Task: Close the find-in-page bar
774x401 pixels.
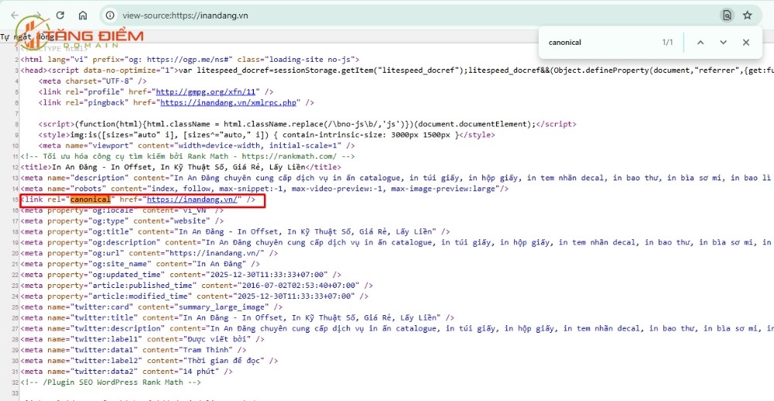Action: click(x=746, y=43)
